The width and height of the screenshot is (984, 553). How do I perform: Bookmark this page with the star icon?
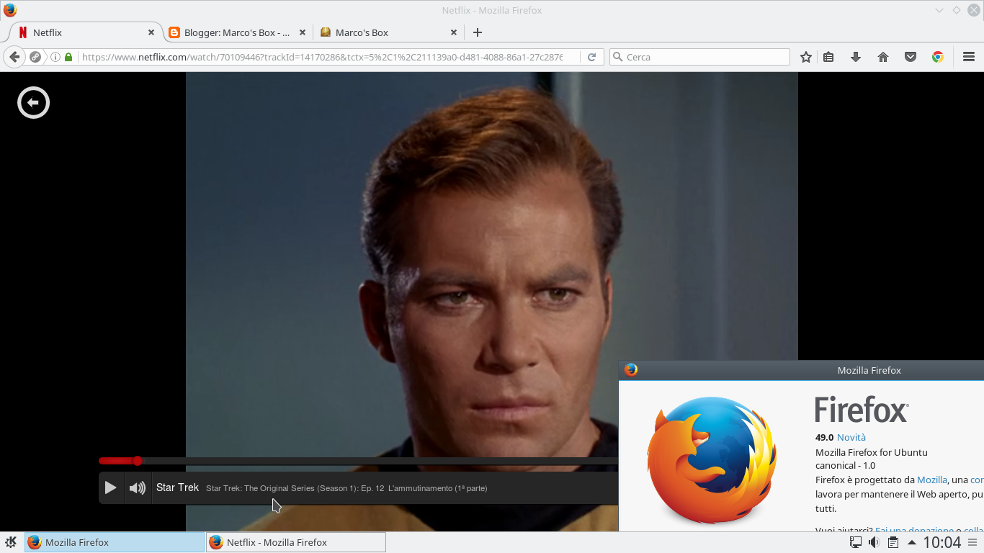click(x=806, y=57)
